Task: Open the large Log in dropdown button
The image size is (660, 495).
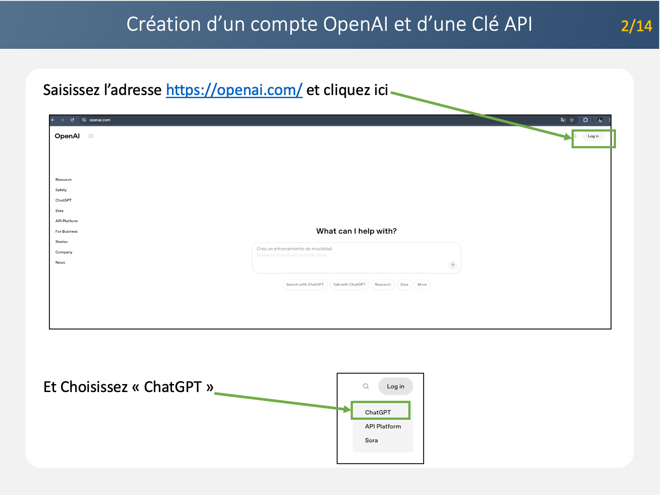Action: (395, 386)
